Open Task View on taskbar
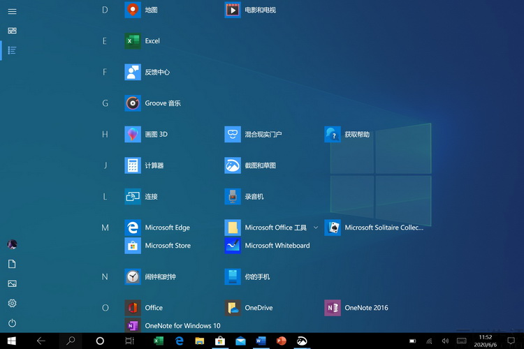This screenshot has width=524, height=349. (129, 341)
